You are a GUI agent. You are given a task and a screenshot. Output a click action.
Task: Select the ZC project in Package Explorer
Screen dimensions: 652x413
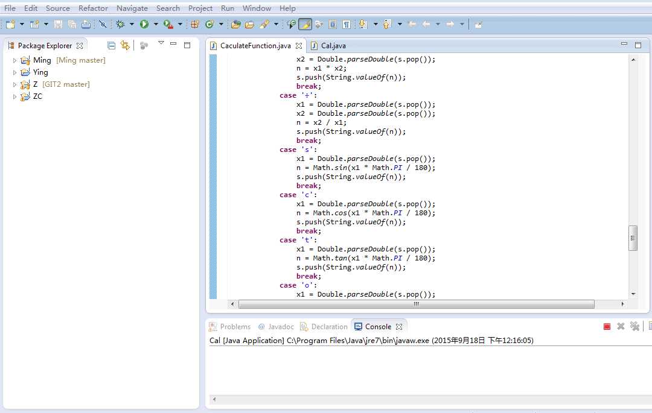pos(31,96)
